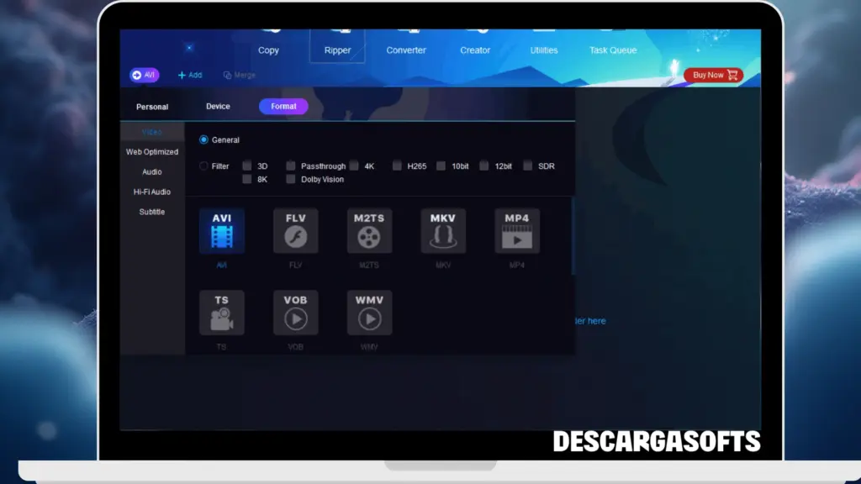The width and height of the screenshot is (861, 484).
Task: Click the Add button
Action: click(190, 75)
